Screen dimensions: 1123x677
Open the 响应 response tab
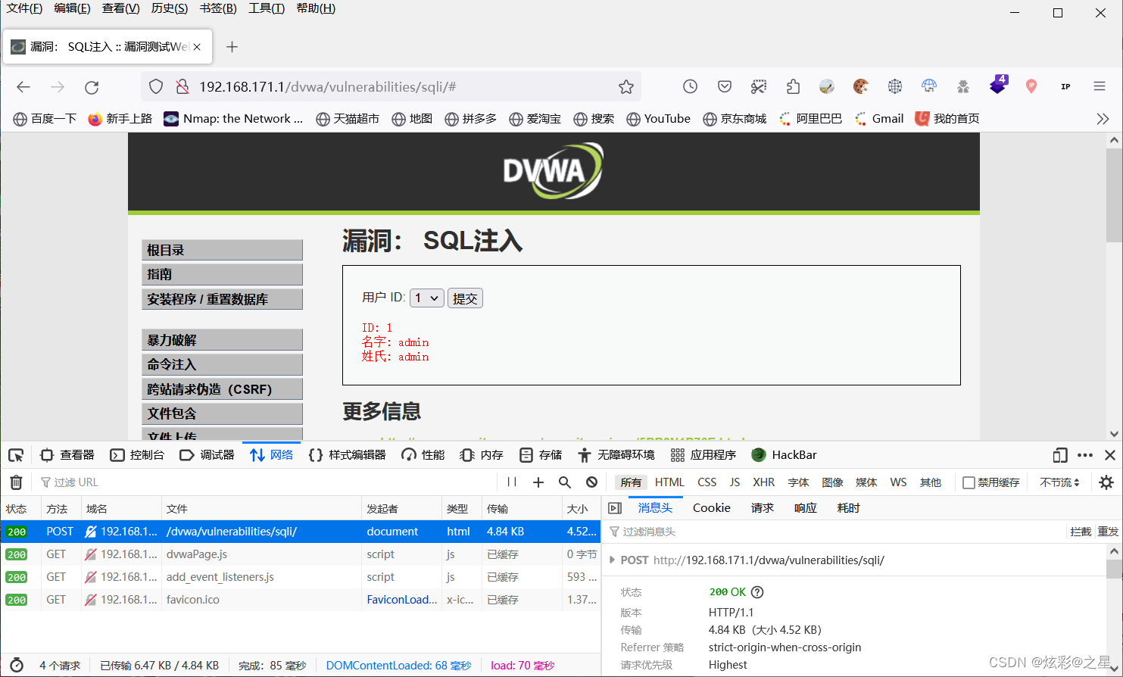[x=806, y=508]
